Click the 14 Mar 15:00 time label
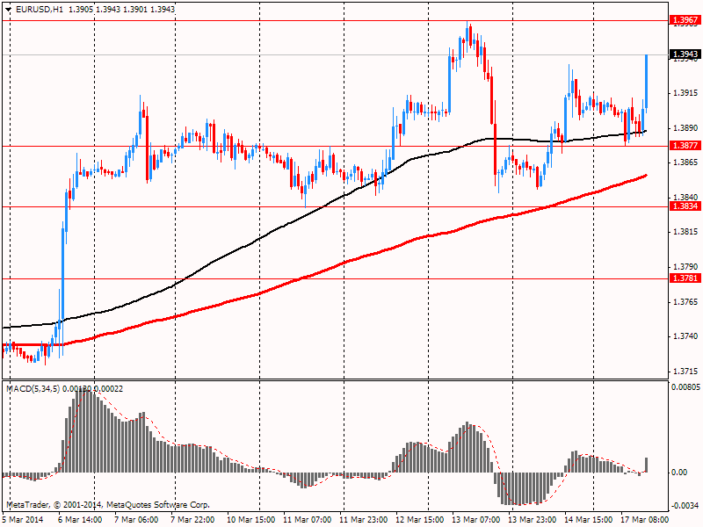The image size is (703, 527). click(588, 520)
